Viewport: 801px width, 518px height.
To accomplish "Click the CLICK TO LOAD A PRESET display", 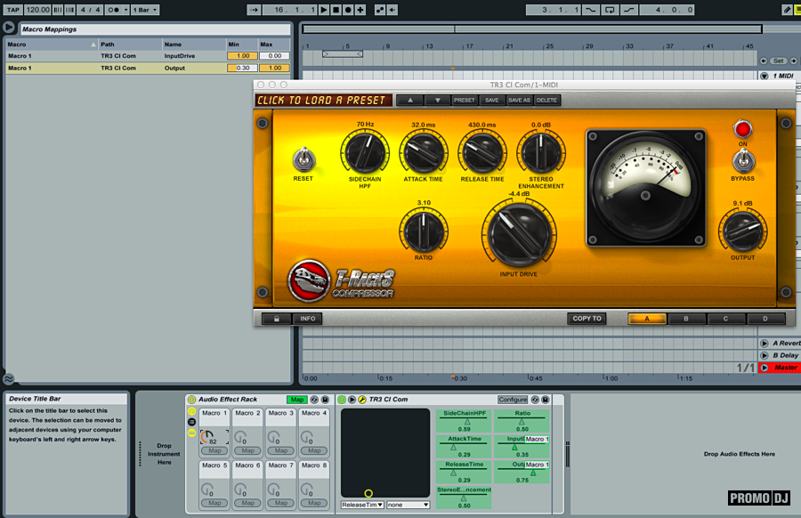I will [x=323, y=100].
